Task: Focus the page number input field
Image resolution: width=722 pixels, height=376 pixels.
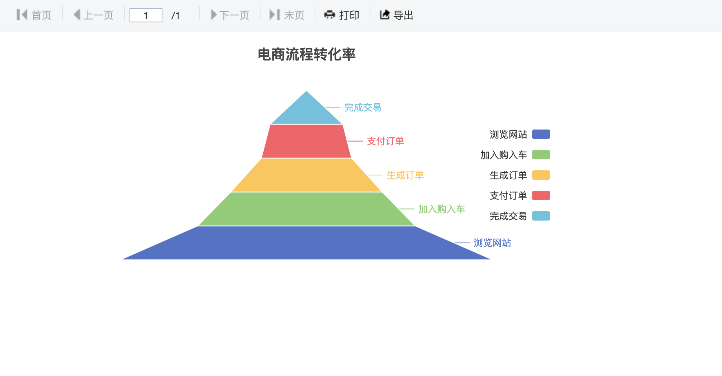Action: 146,15
